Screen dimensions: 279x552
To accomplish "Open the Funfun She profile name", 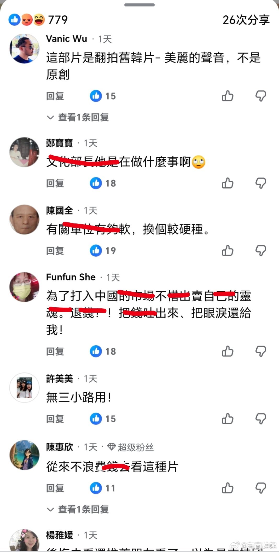I will (x=71, y=277).
